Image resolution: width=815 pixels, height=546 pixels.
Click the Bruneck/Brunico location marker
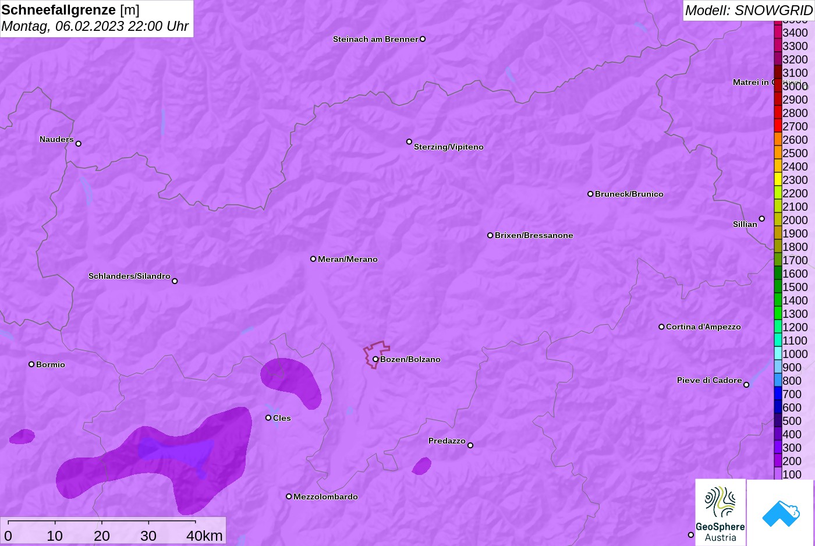pyautogui.click(x=590, y=194)
